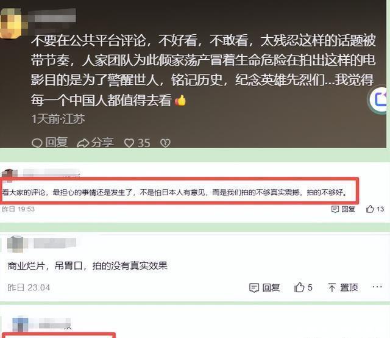The image size is (390, 338).
Task: Click the 1天前·江苏 timestamp
Action: tap(58, 119)
